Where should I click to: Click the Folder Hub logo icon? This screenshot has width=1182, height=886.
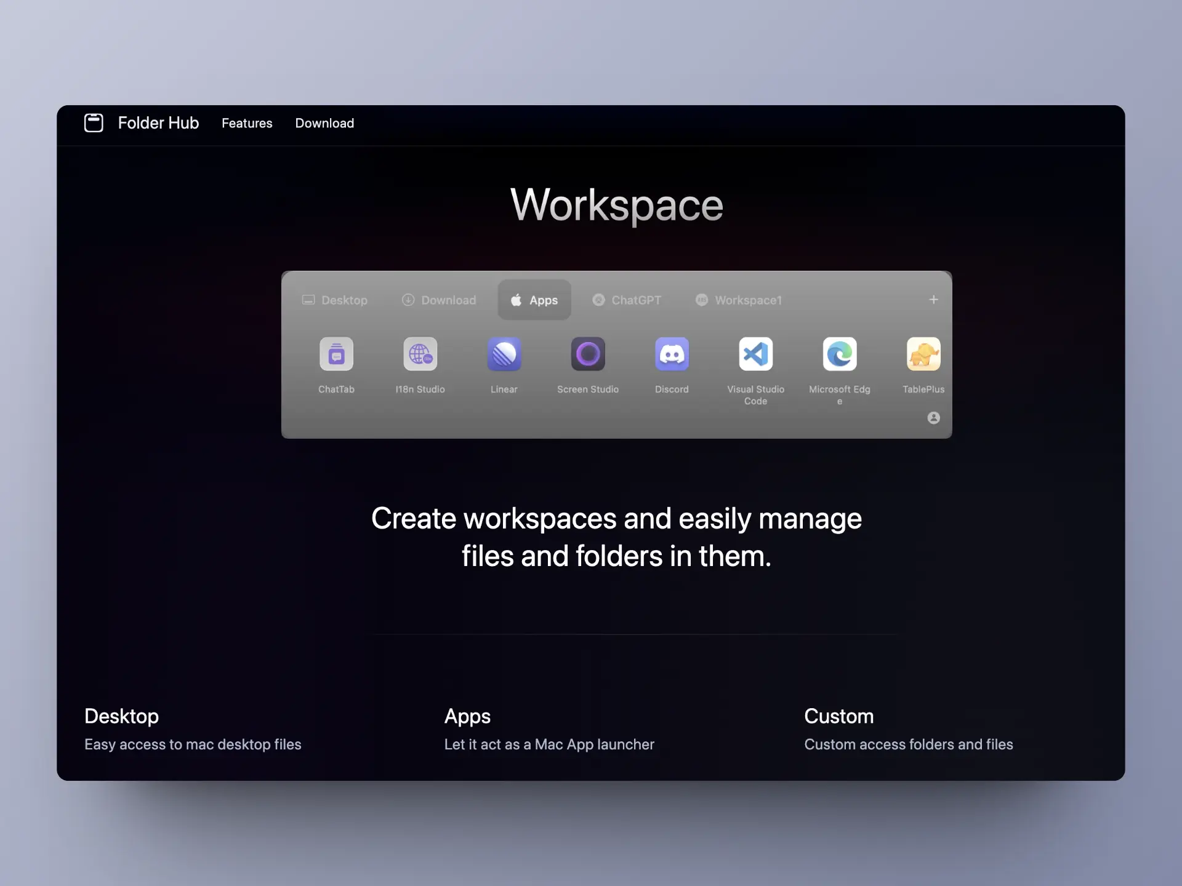(x=94, y=123)
